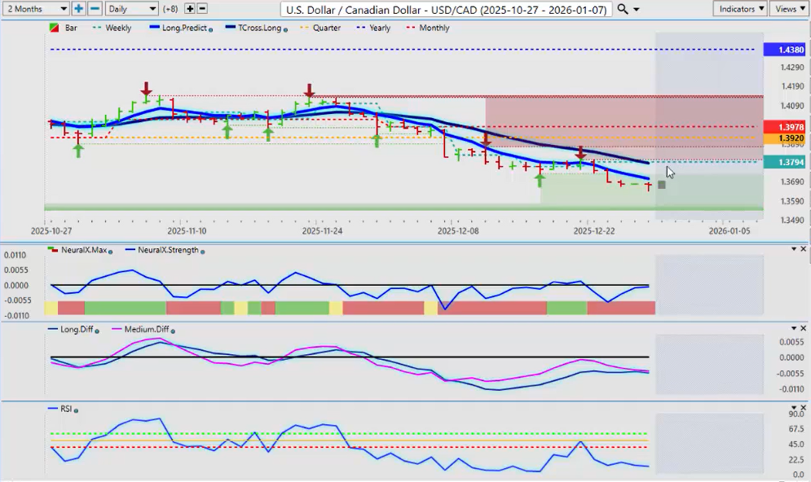Click the black minus forecast decrement button
Screen dimensions: 811x482
click(x=202, y=8)
